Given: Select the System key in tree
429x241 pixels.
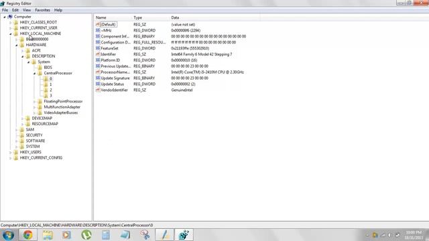Looking at the screenshot, I should (x=44, y=62).
